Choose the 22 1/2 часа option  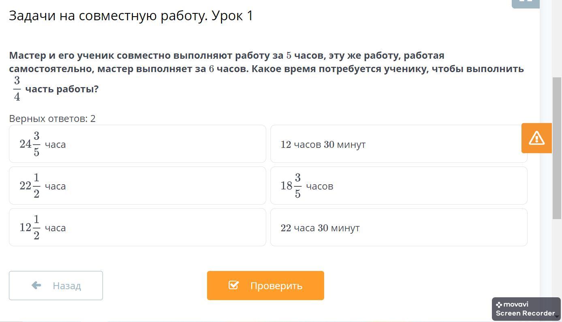[137, 186]
